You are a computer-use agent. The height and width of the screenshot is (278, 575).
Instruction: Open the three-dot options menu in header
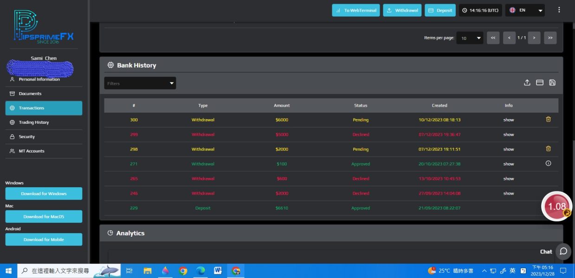tap(559, 10)
